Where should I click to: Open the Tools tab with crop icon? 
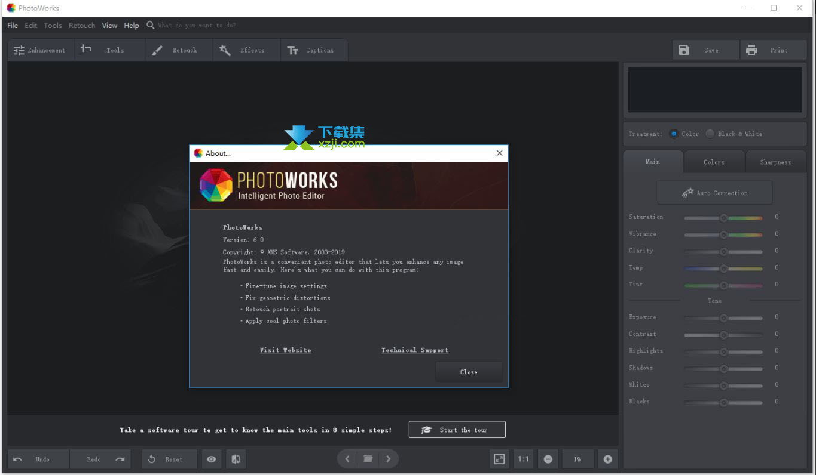[109, 50]
